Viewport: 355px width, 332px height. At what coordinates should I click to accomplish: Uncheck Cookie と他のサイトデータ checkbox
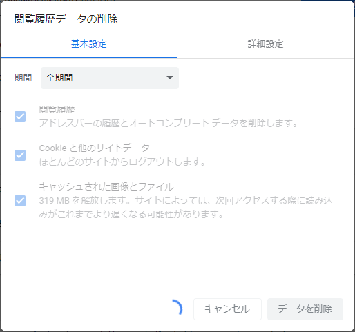click(20, 155)
